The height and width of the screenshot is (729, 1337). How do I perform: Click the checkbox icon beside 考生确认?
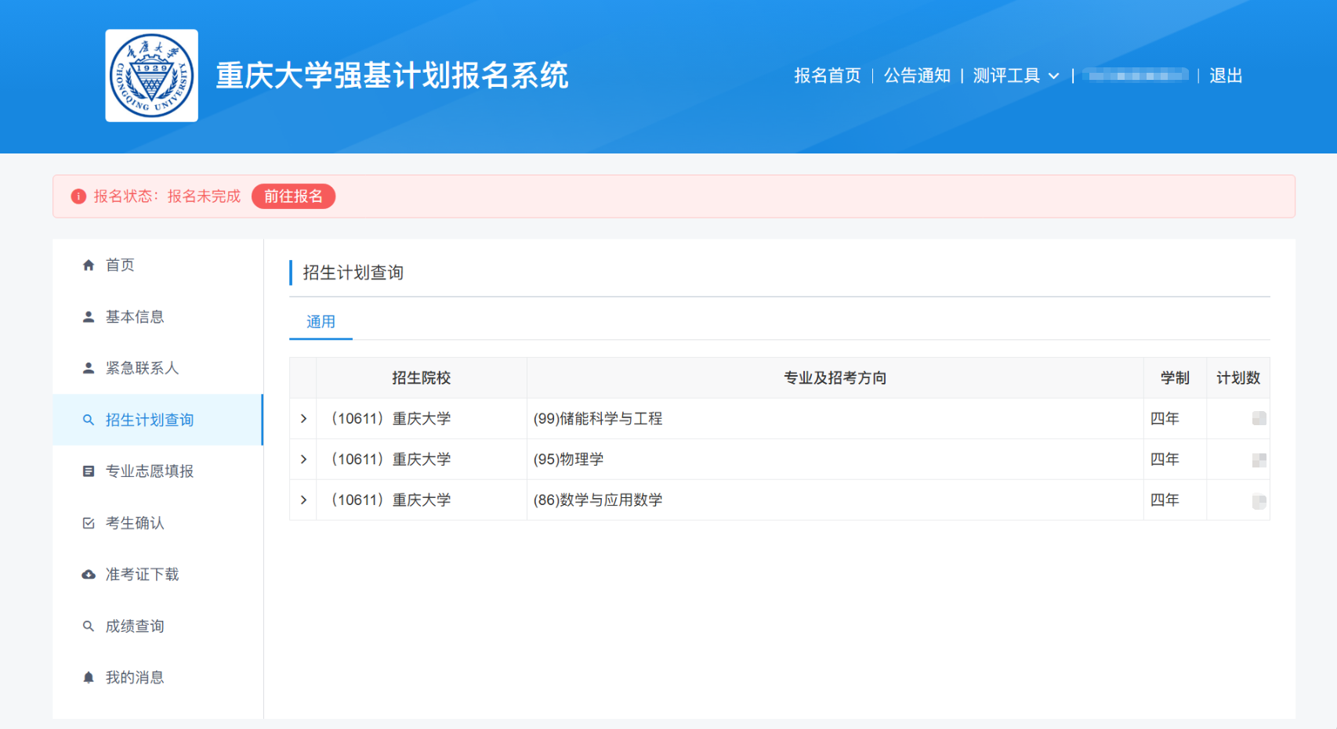(x=89, y=523)
